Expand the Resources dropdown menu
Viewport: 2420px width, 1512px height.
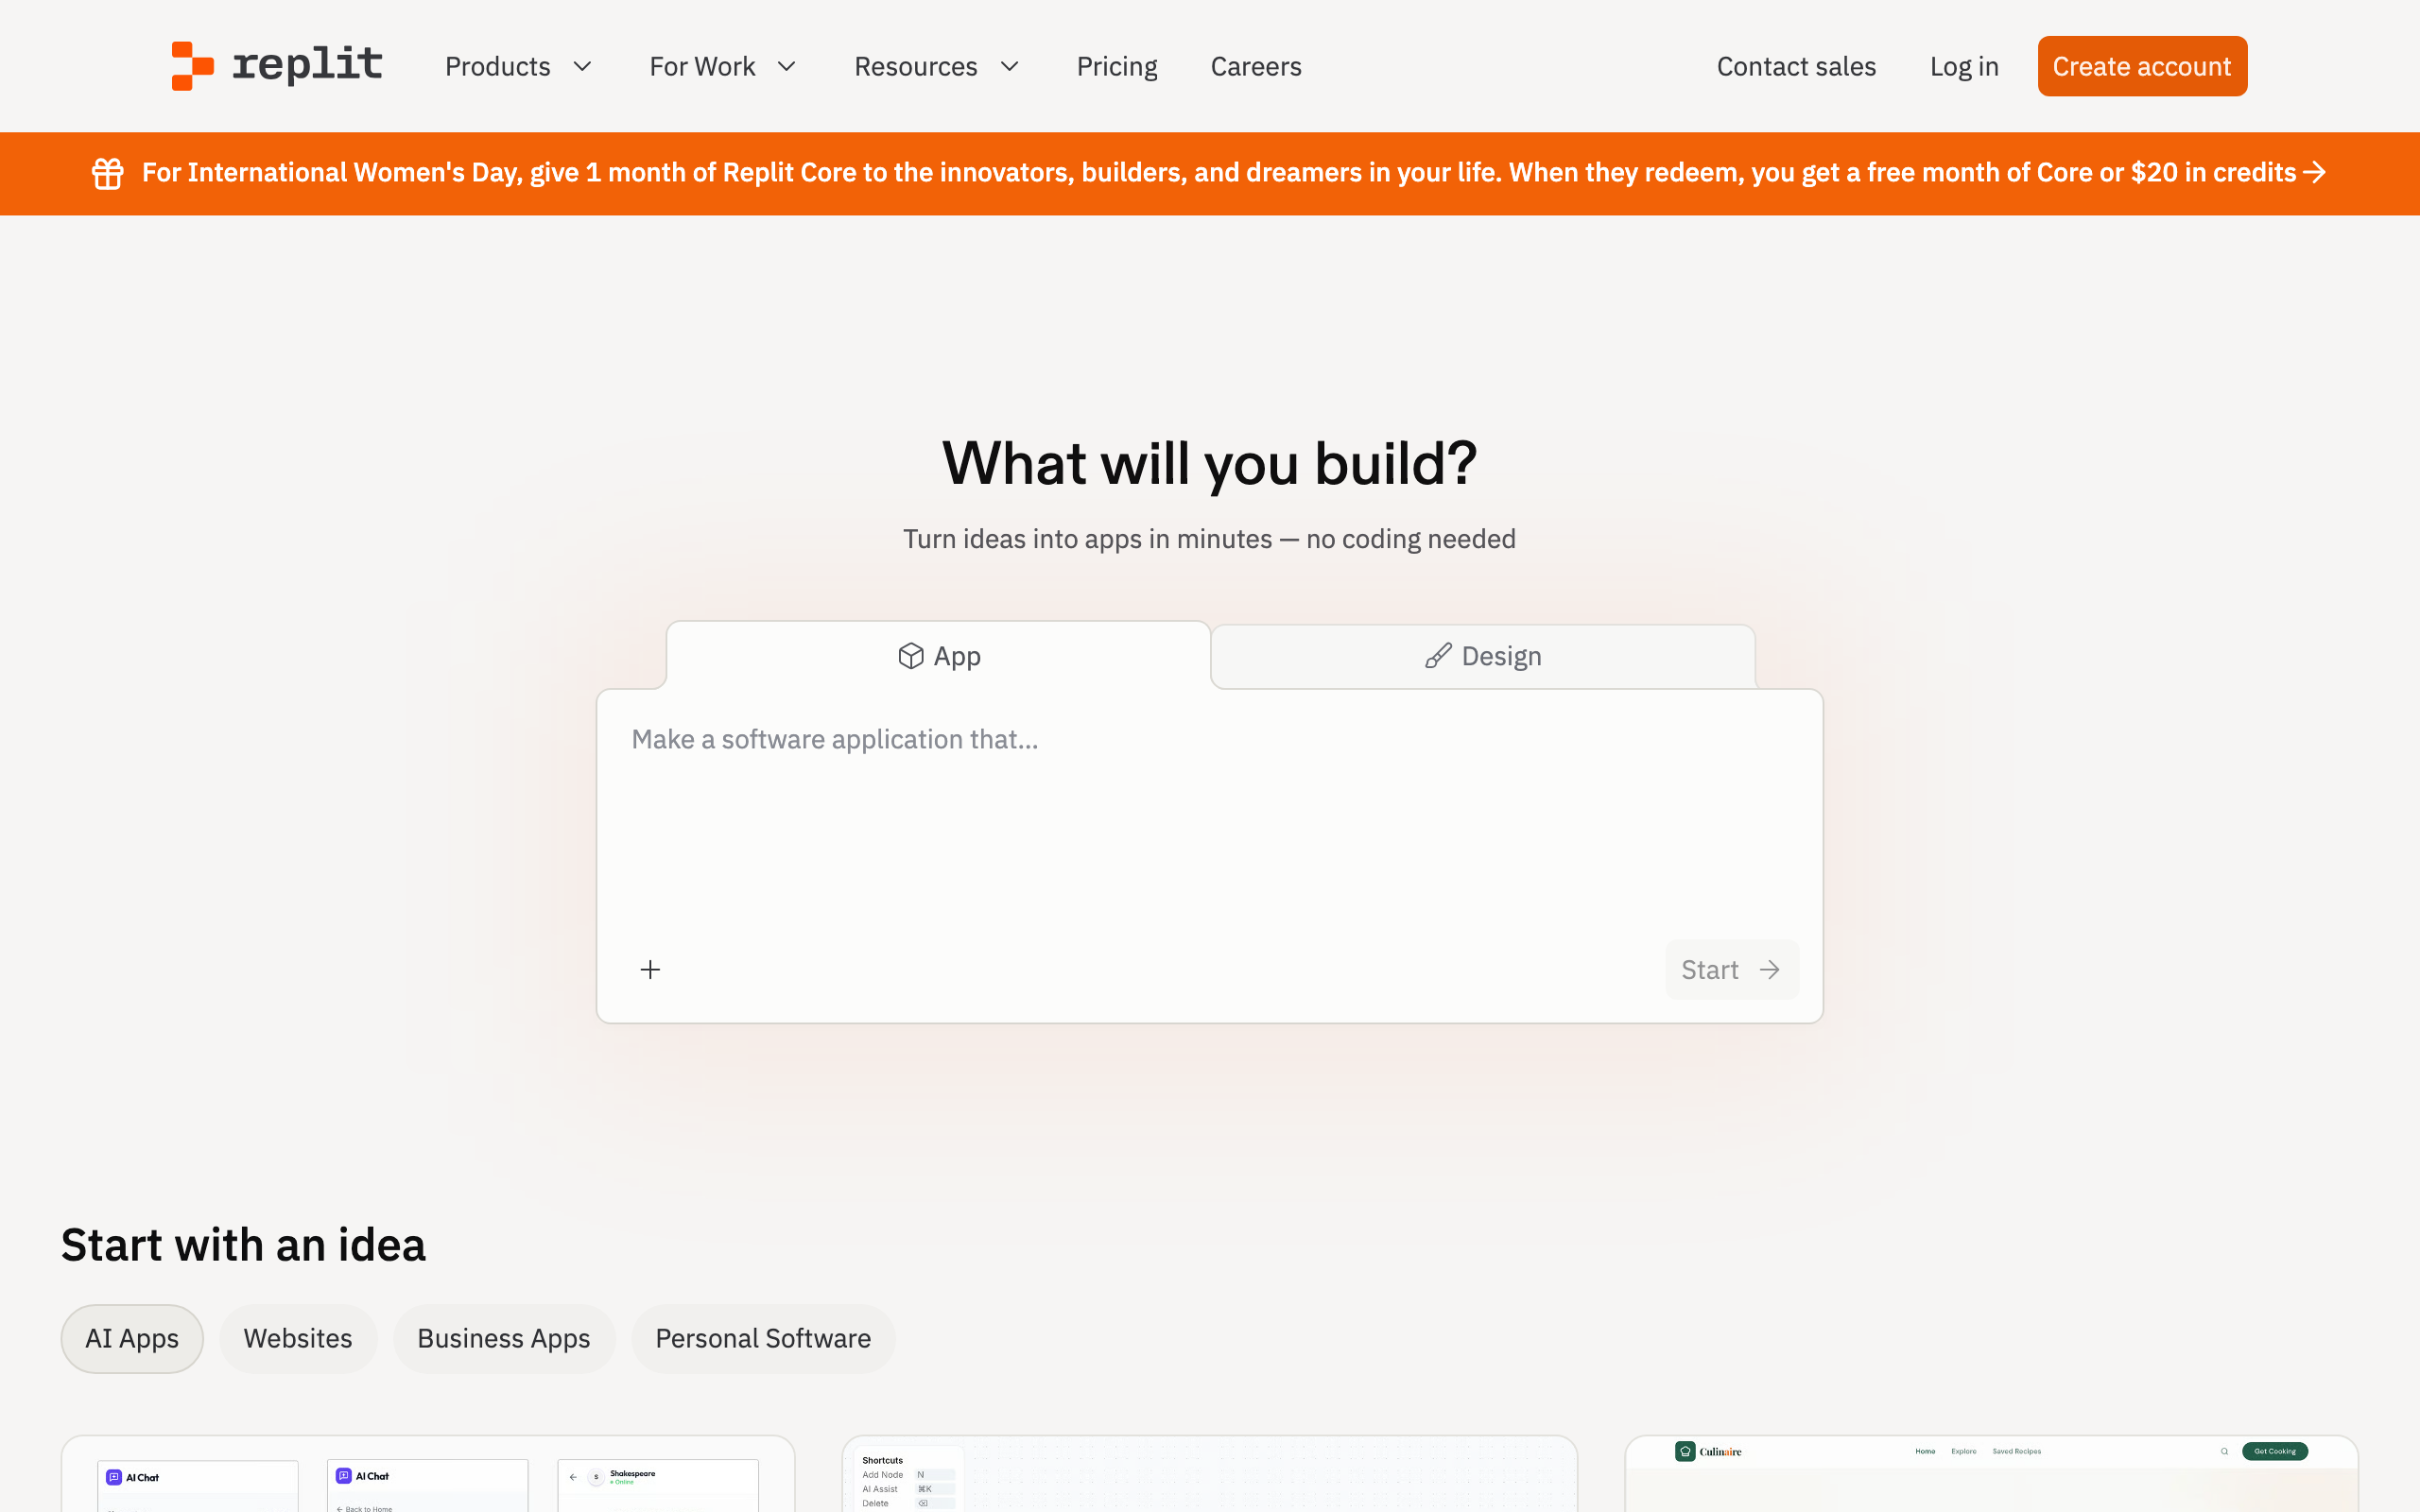(937, 66)
